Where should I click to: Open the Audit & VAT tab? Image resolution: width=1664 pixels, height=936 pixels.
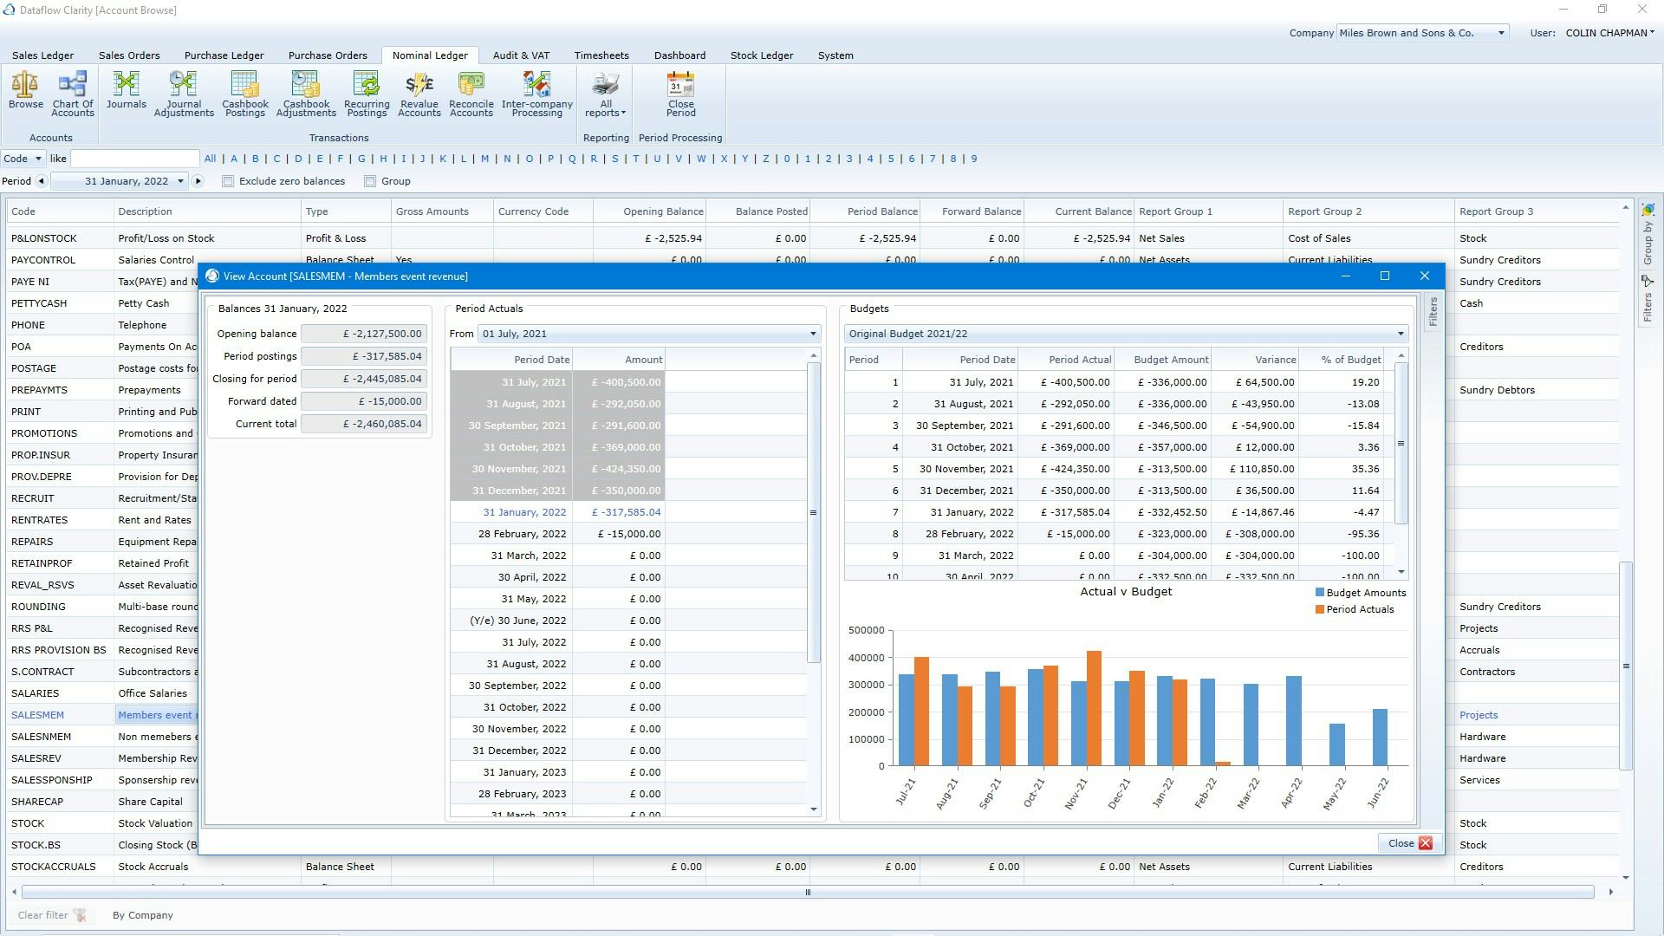click(521, 55)
